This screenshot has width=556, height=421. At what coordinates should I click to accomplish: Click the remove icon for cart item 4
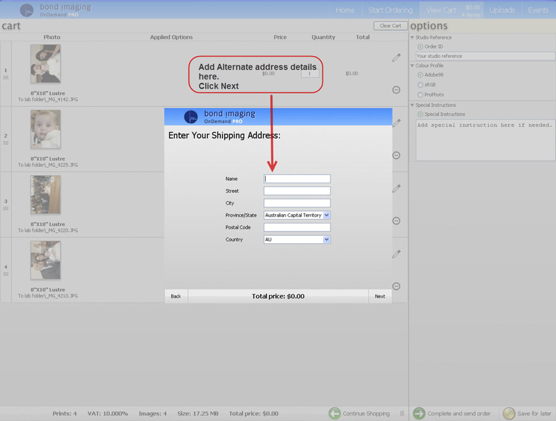[x=396, y=286]
